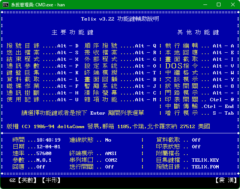
Task: Select the 增行模示 S-Tab entry
Action: coord(199,113)
